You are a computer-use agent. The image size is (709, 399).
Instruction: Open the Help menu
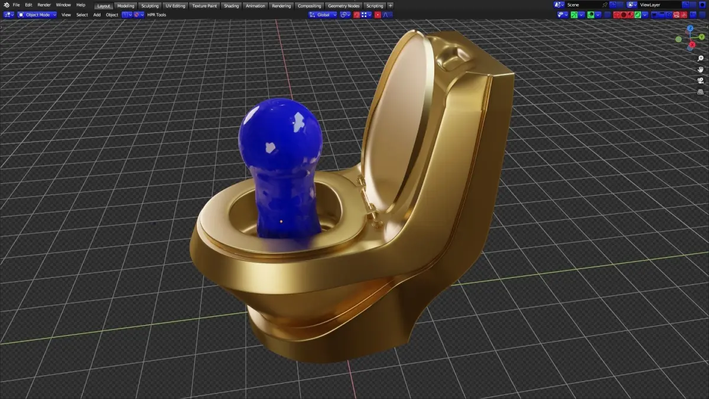click(81, 5)
